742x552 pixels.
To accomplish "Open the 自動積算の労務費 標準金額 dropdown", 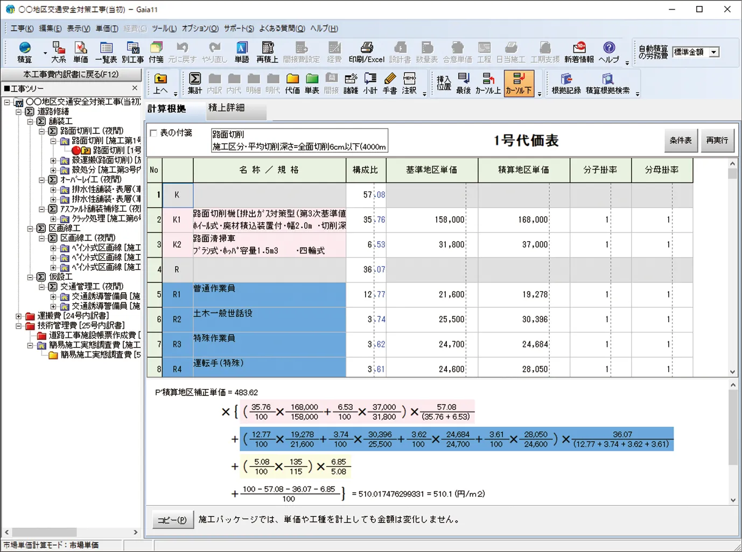I will 713,52.
